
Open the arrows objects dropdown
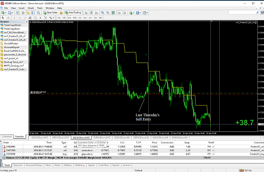coord(52,18)
